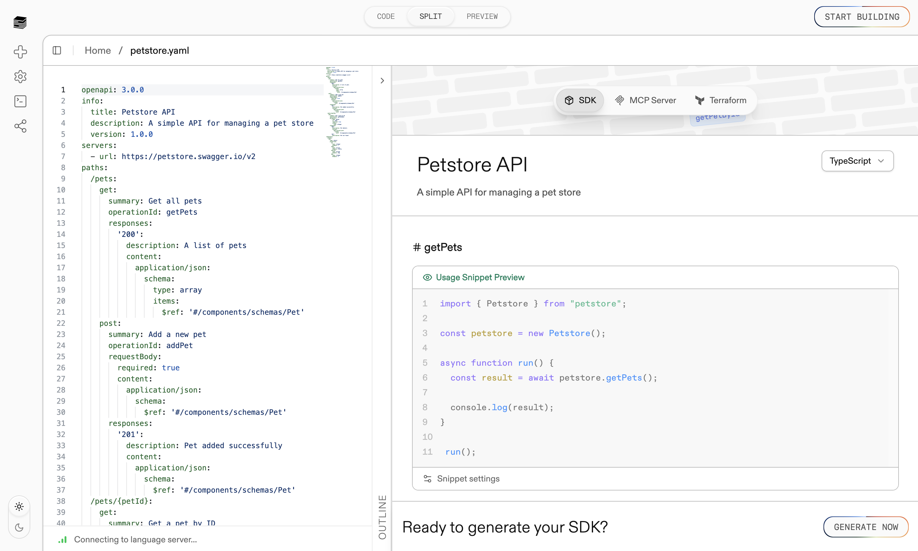
Task: Switch to the CODE view tab
Action: [x=386, y=16]
